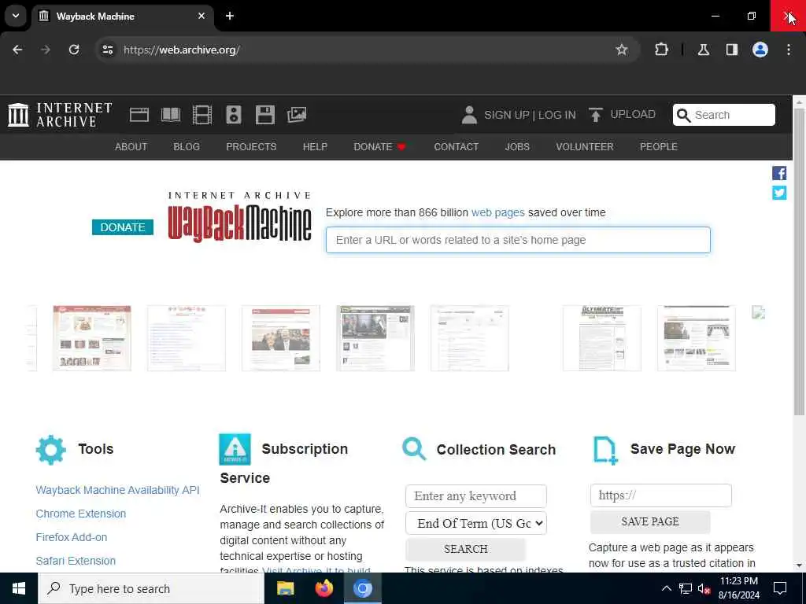Click the Tools gear icon
The height and width of the screenshot is (604, 806).
[x=51, y=450]
